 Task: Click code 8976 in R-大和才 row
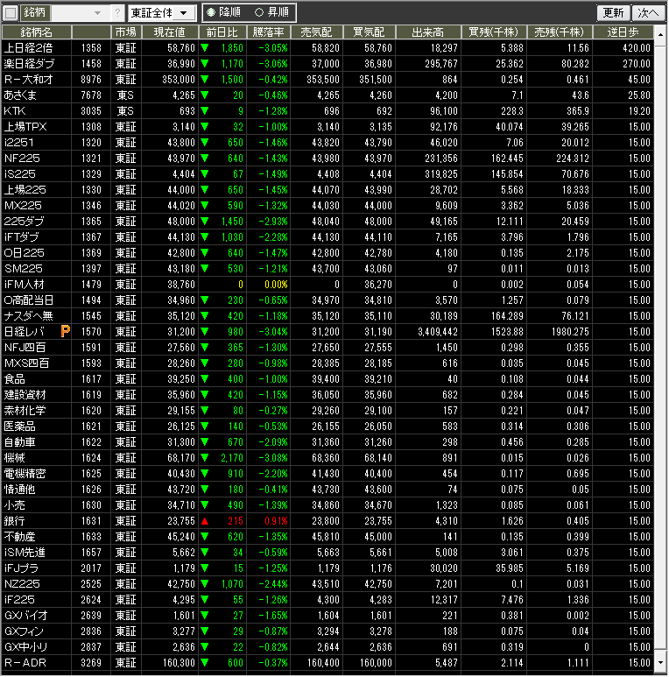point(91,80)
